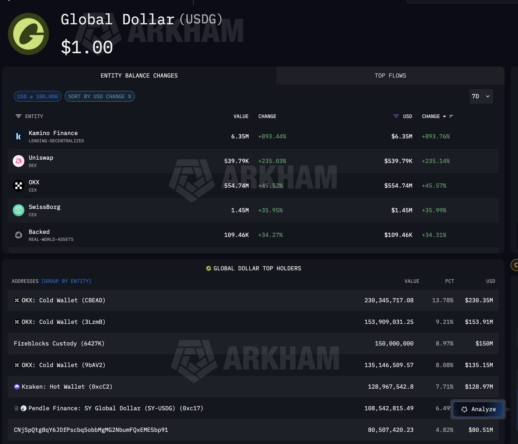Click the yellow C badge on right edge

pyautogui.click(x=516, y=265)
